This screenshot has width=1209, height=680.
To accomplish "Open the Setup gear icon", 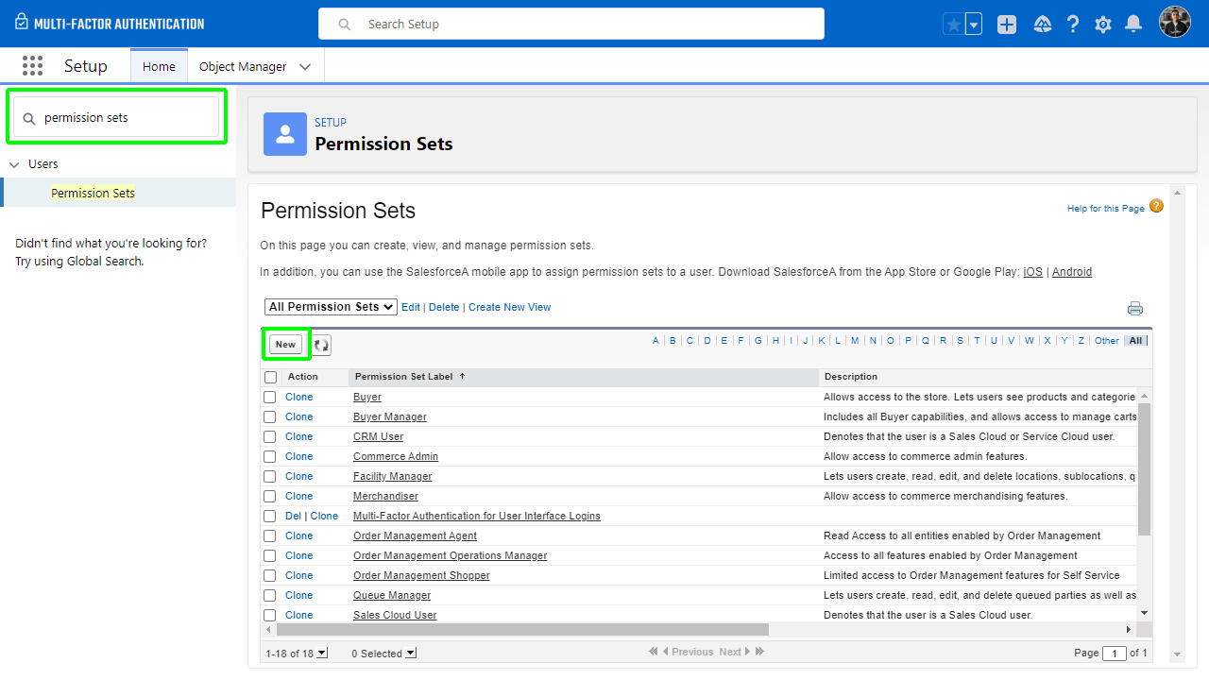I will coord(1103,25).
